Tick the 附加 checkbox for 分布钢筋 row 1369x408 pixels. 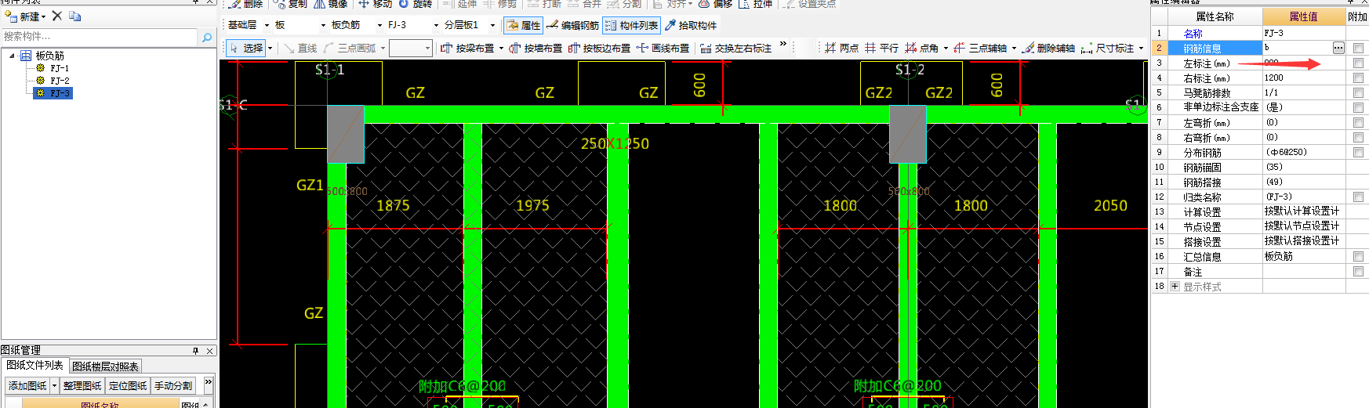pyautogui.click(x=1358, y=153)
